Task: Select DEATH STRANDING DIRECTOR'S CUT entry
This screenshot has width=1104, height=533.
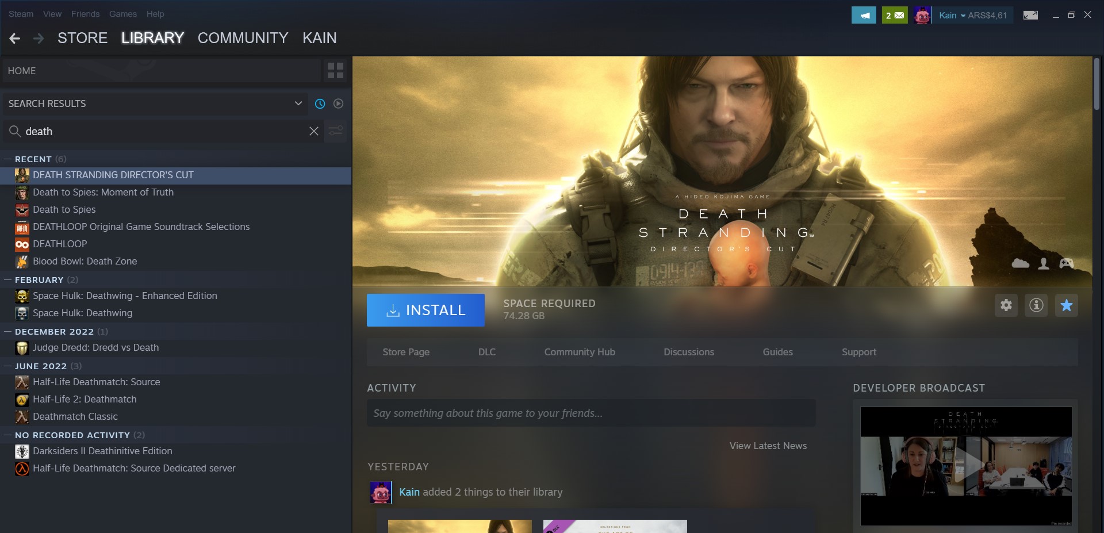Action: [x=175, y=175]
